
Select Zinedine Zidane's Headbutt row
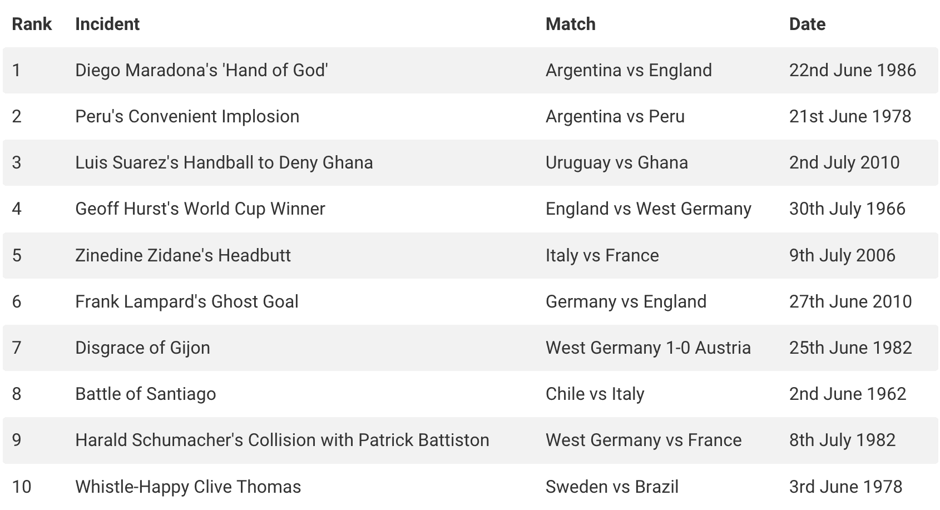pos(183,255)
